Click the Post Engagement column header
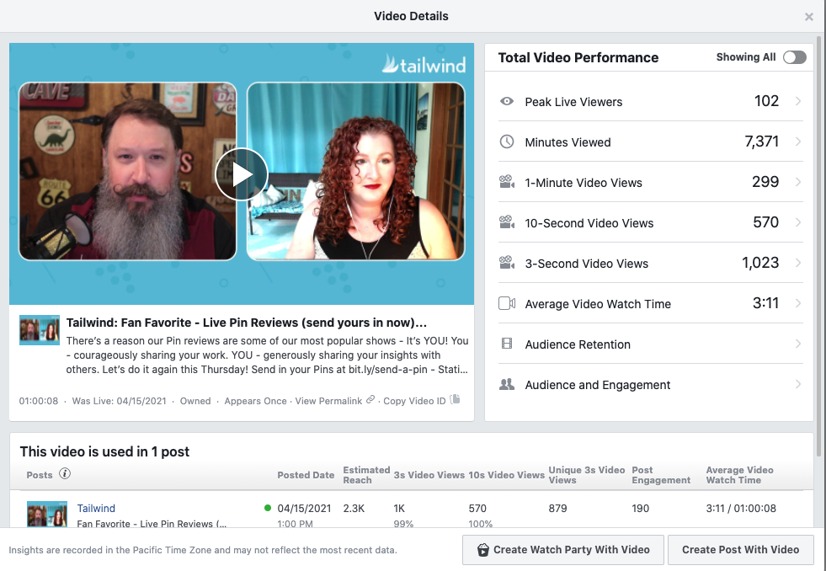 (661, 475)
